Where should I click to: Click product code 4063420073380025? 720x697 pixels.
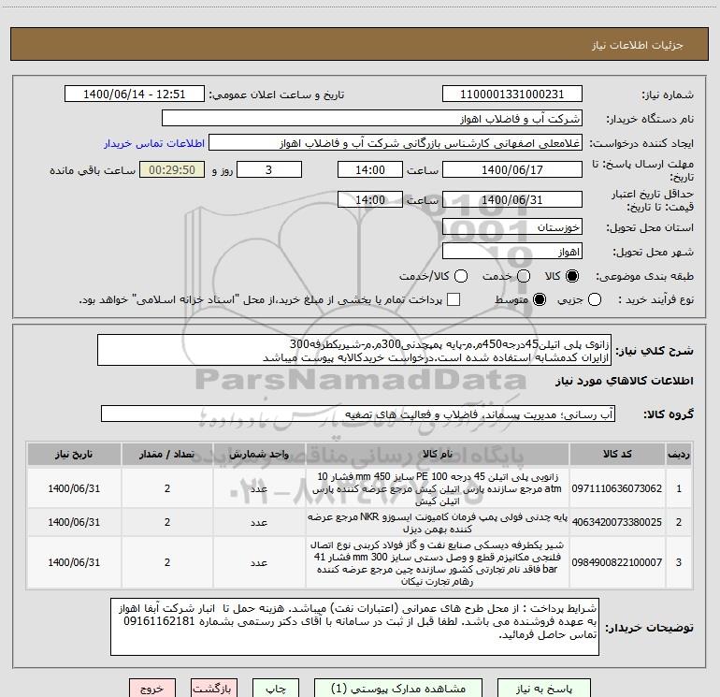tap(617, 522)
